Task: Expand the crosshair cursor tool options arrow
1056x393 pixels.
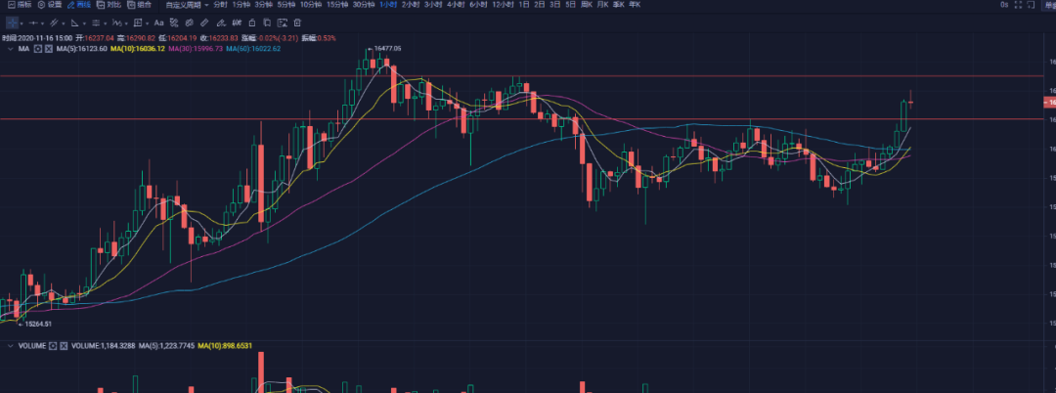Action: click(x=22, y=23)
